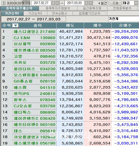Open the 대금 dropdown
This screenshot has width=139, height=146.
(x=136, y=3)
